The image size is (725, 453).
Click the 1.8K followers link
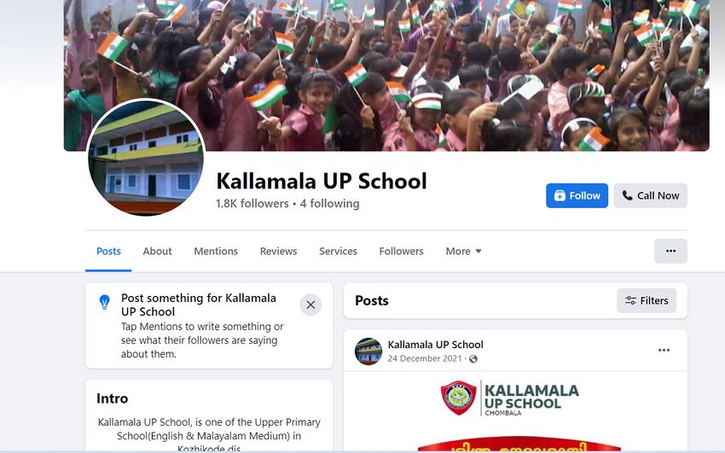click(x=252, y=203)
